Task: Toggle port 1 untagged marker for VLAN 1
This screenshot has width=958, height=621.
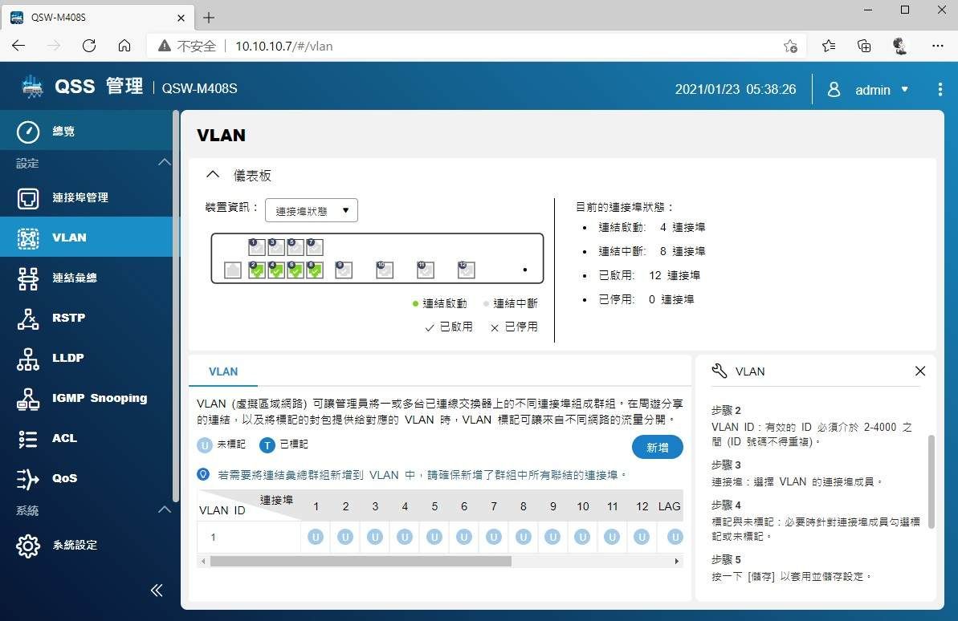Action: (x=316, y=537)
